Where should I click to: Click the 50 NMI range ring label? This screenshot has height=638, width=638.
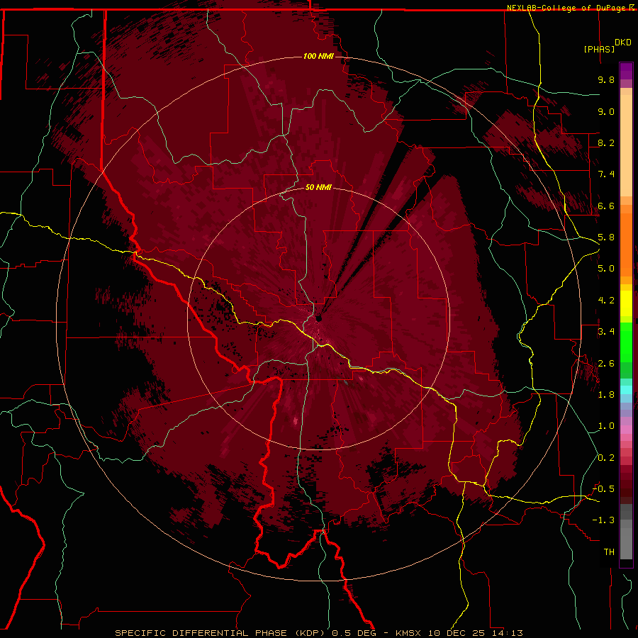click(x=318, y=187)
